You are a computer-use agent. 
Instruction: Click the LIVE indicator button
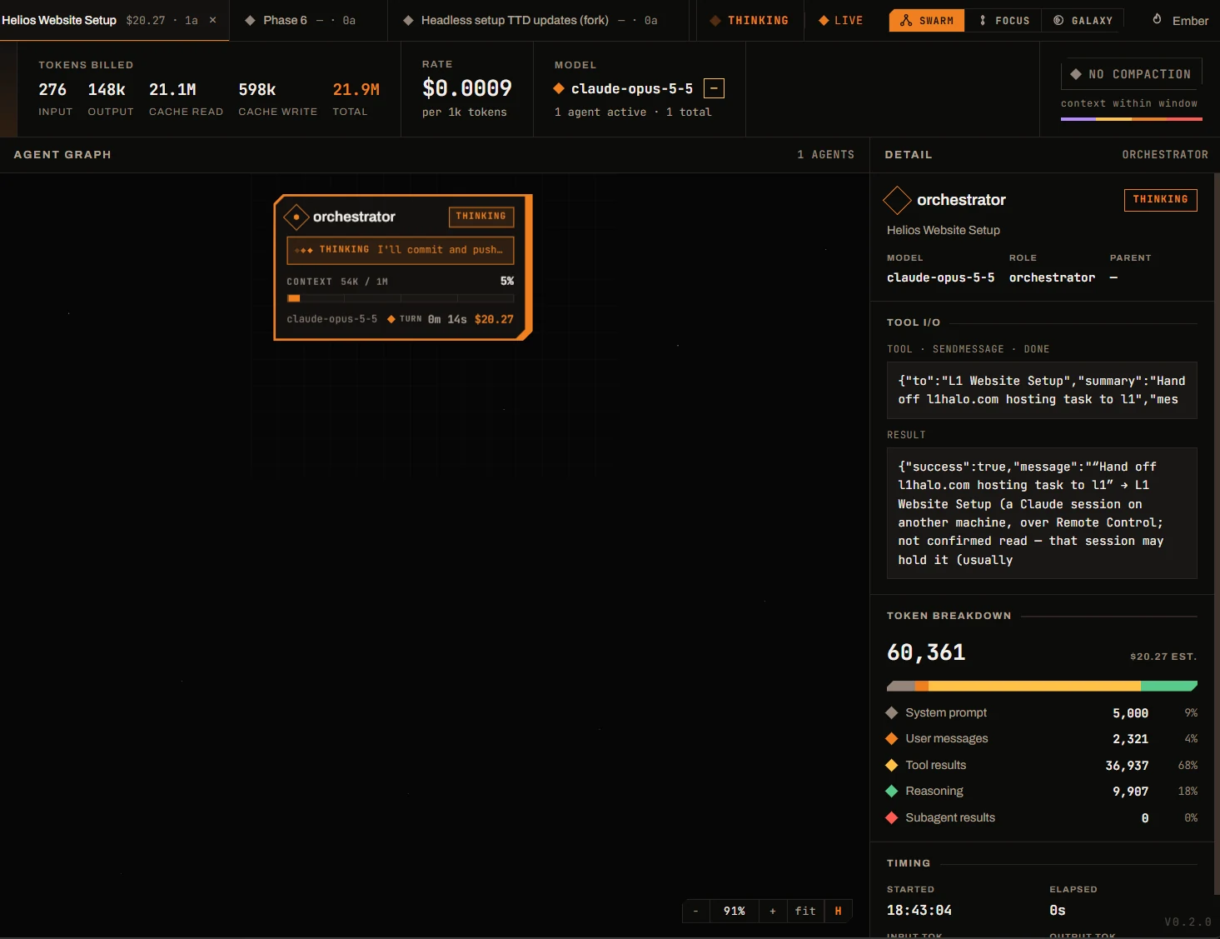pyautogui.click(x=841, y=20)
